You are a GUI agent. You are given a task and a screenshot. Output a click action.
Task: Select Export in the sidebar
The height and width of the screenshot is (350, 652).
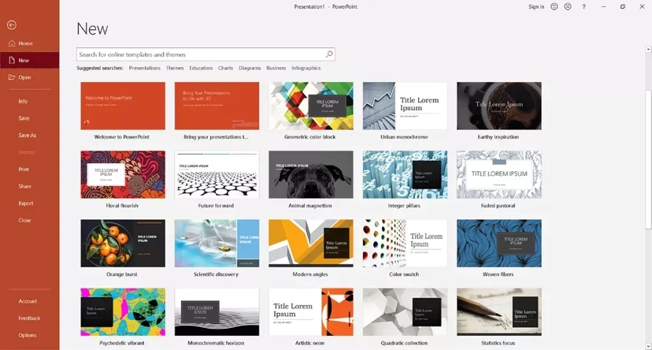coord(26,203)
